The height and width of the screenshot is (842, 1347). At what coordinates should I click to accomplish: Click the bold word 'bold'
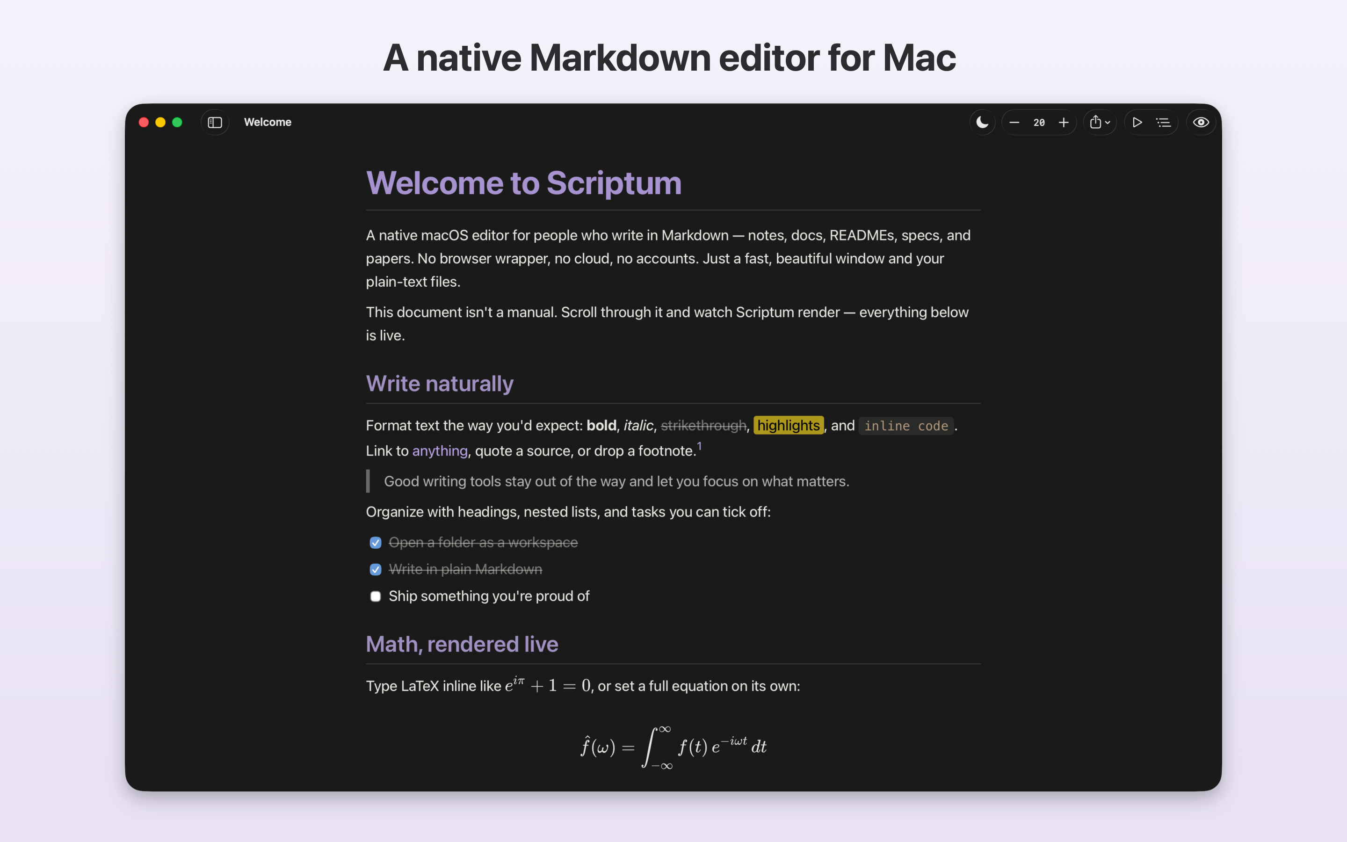(x=601, y=426)
